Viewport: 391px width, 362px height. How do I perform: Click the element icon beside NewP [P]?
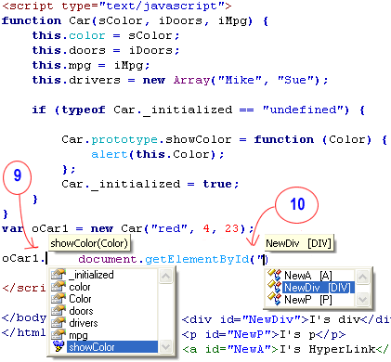(x=274, y=299)
